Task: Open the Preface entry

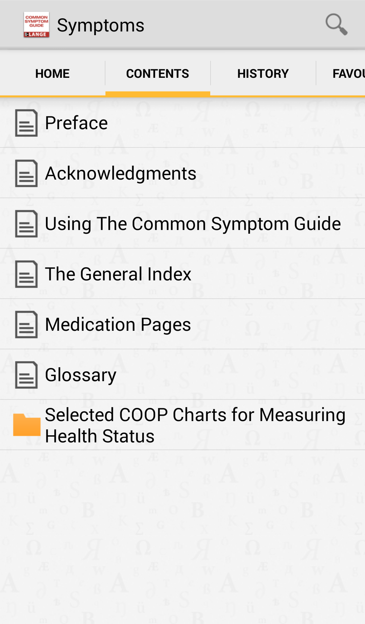Action: click(182, 123)
